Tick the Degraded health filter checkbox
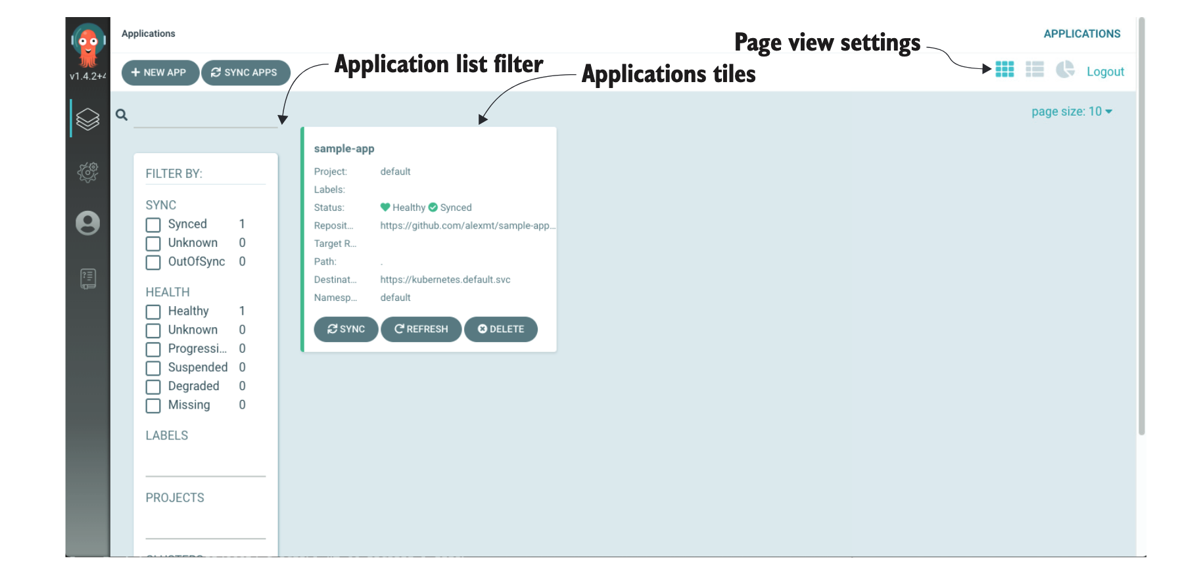1203x578 pixels. tap(153, 387)
